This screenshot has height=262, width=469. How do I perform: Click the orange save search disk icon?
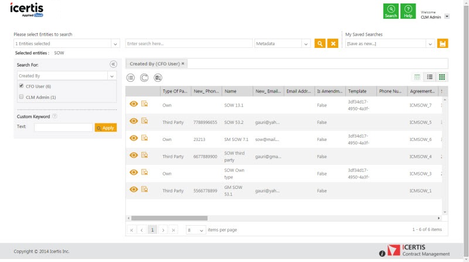click(x=443, y=43)
